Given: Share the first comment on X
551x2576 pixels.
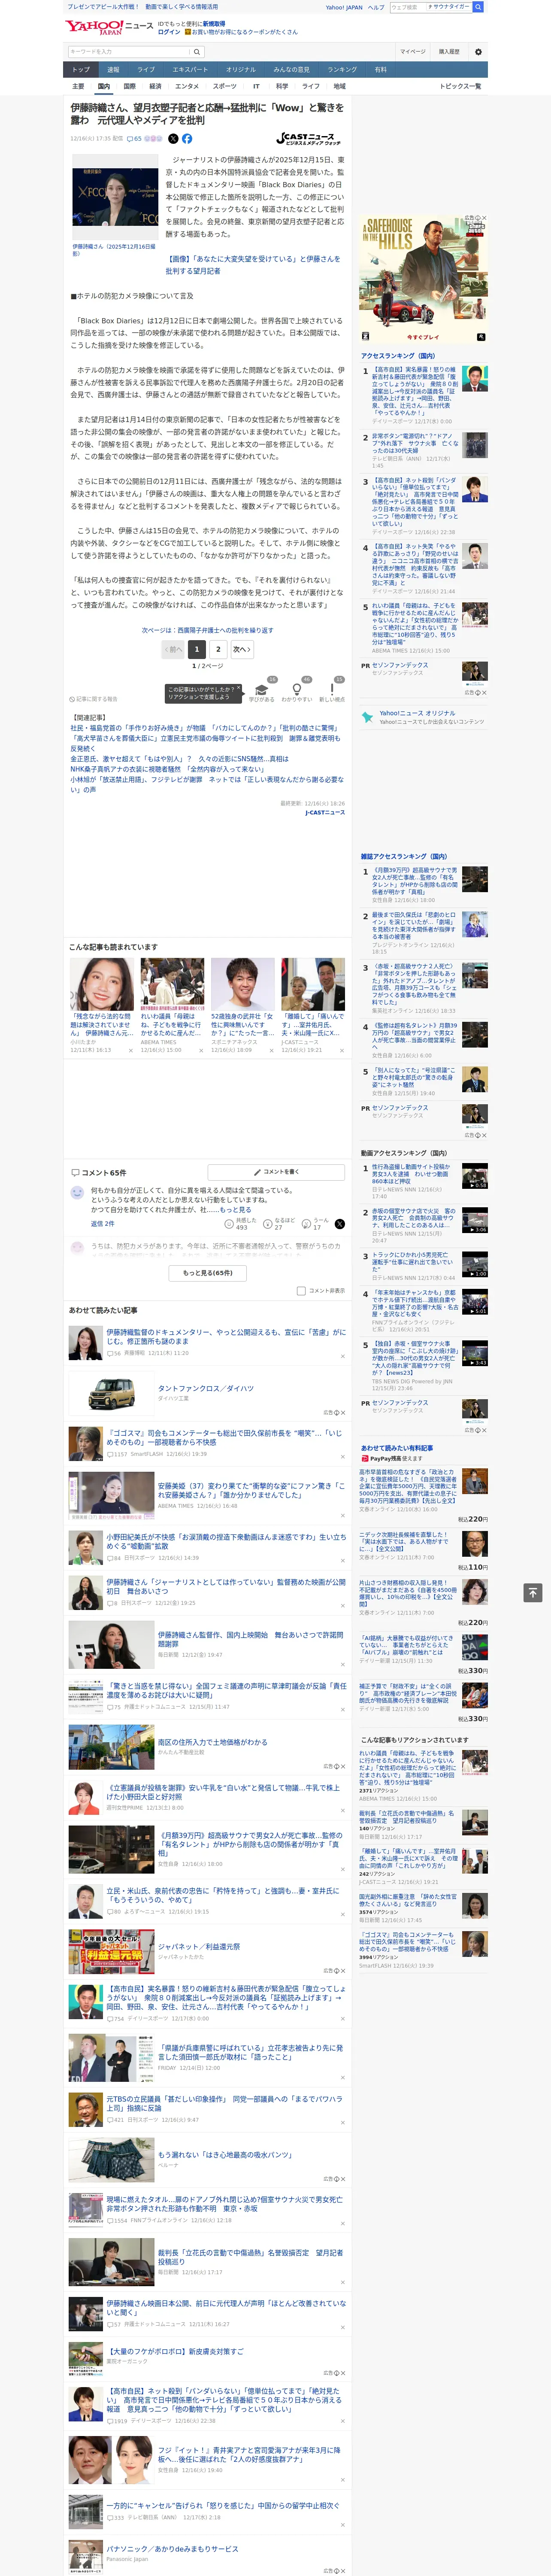Looking at the screenshot, I should 339,1223.
